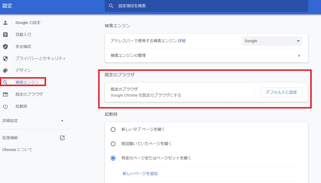Click the デフォルトに設定 button
Screen dimensions: 321x183
(281, 92)
